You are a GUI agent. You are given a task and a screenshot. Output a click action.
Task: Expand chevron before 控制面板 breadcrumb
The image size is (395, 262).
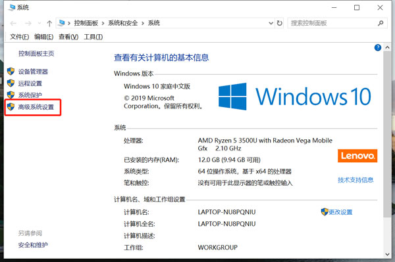69,24
